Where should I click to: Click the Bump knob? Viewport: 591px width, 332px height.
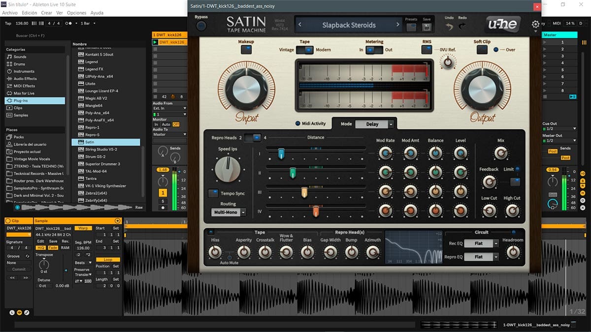351,252
